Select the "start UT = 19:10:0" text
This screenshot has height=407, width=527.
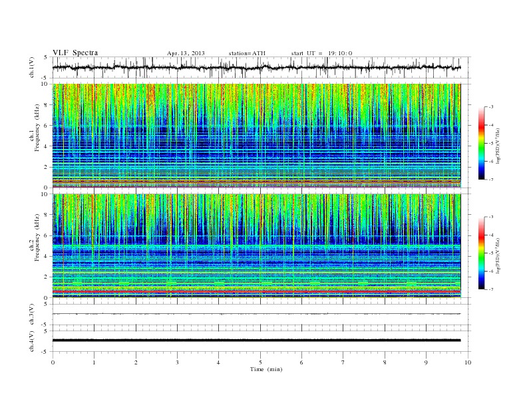(321, 53)
